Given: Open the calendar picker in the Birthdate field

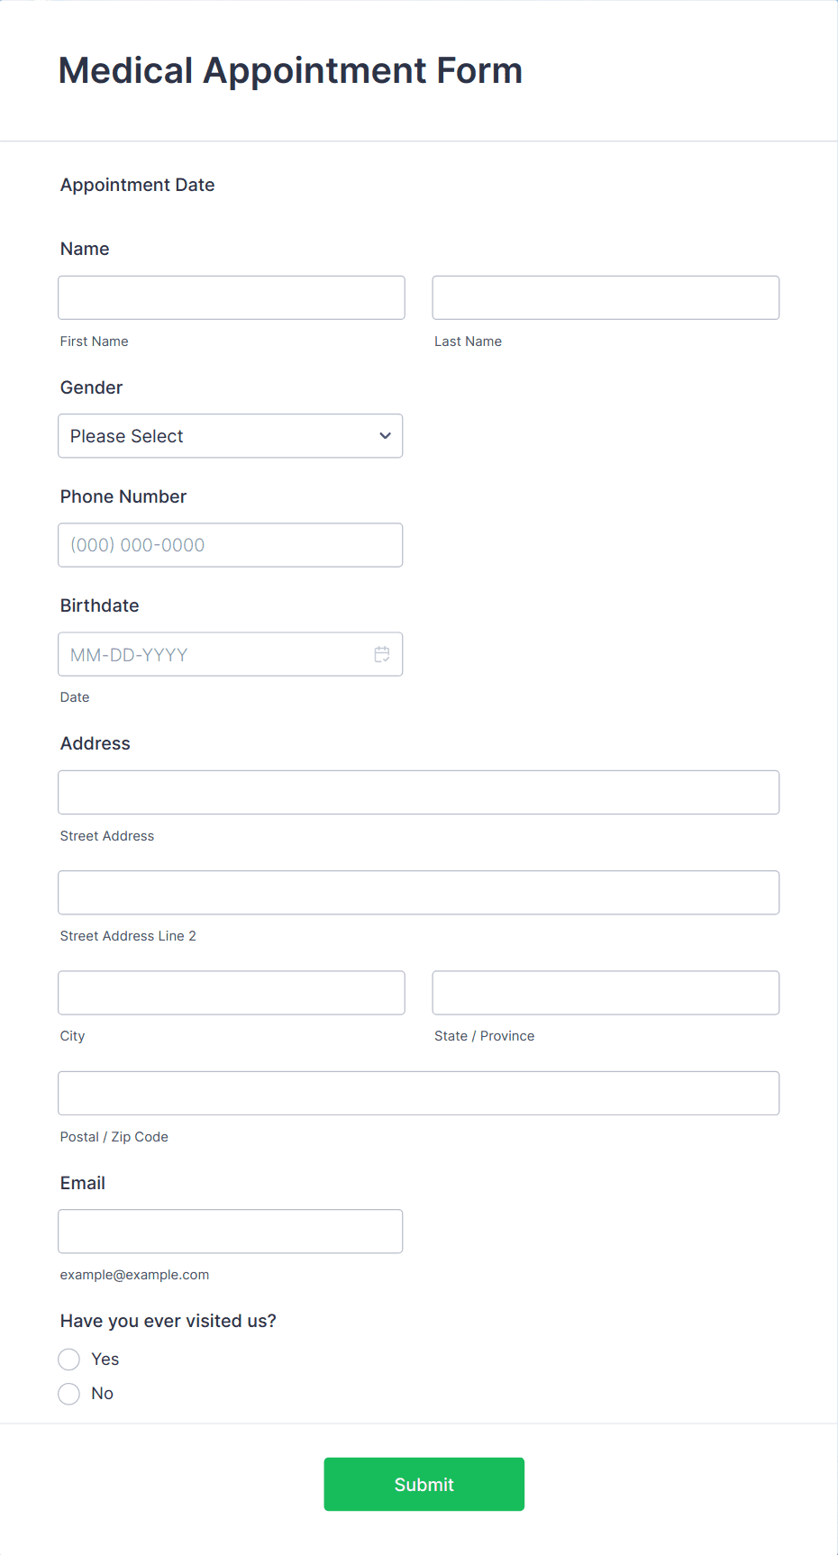Looking at the screenshot, I should click(x=382, y=654).
